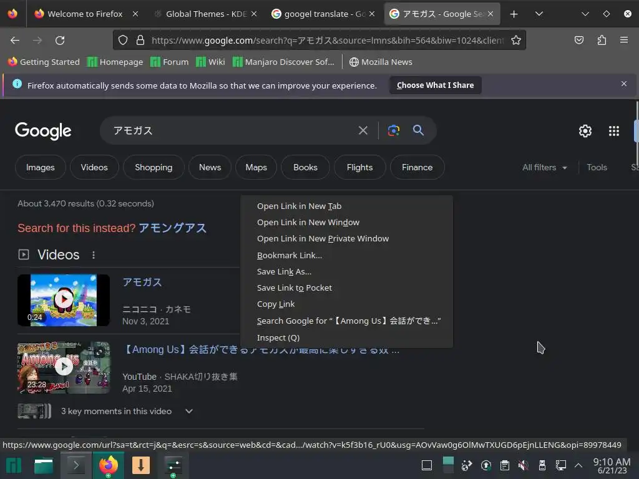Open the Tools search option
The image size is (639, 479).
[597, 167]
